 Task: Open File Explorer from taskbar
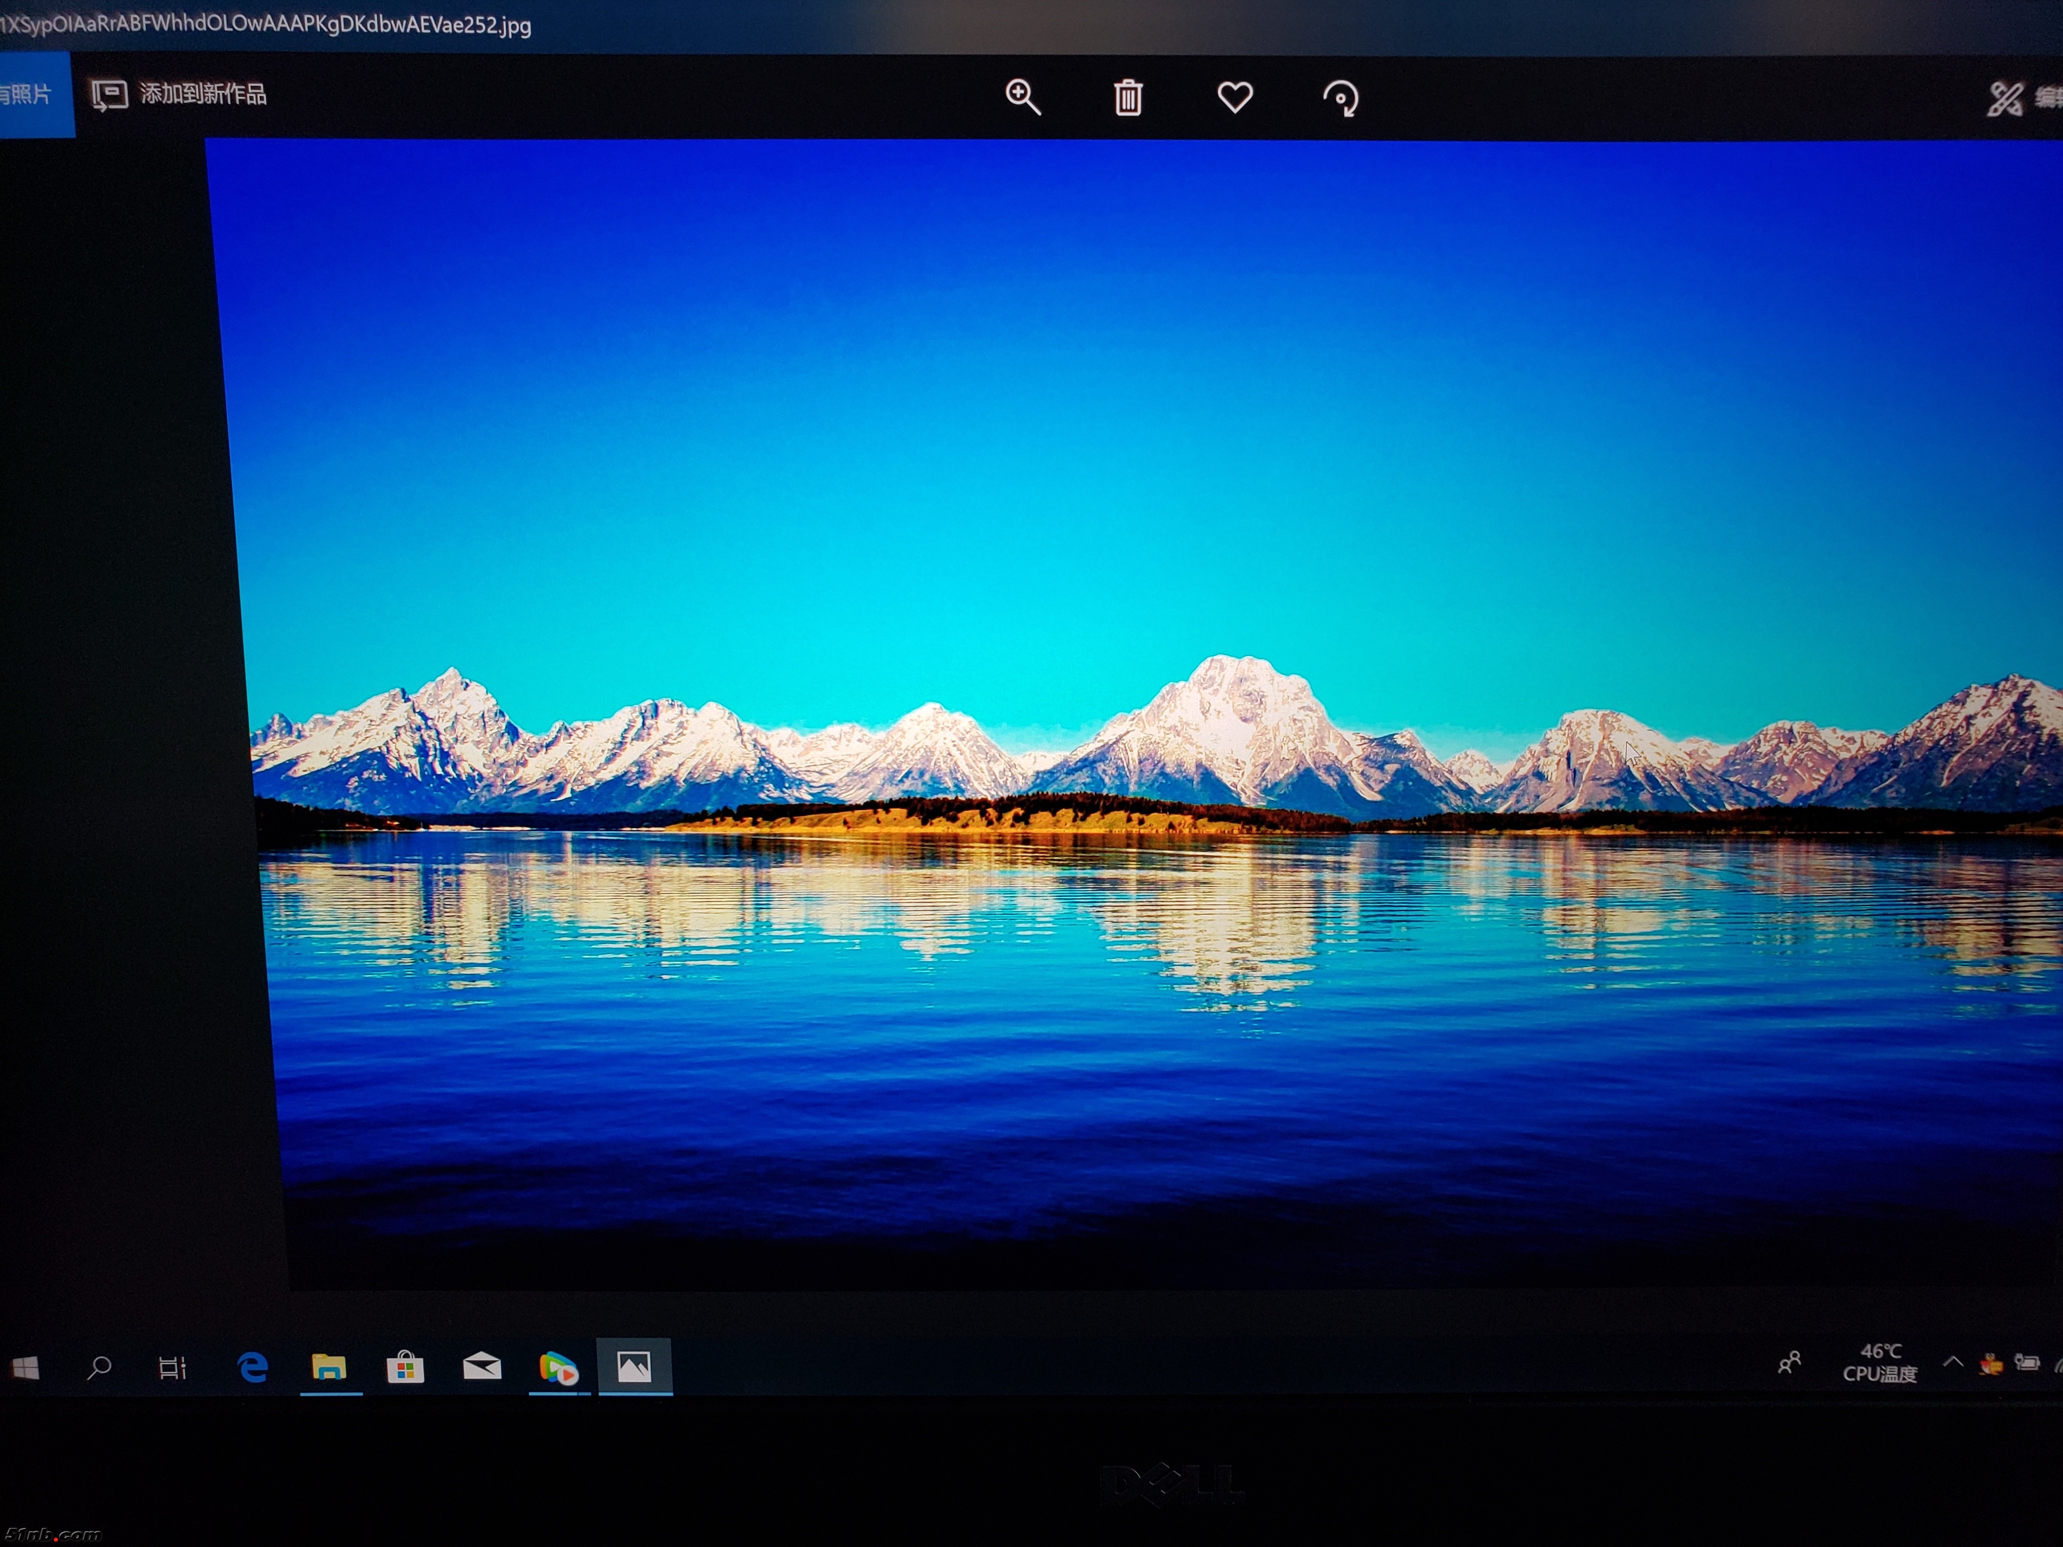(x=328, y=1367)
